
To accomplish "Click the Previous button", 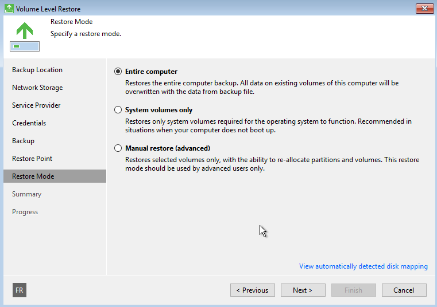I will [253, 290].
